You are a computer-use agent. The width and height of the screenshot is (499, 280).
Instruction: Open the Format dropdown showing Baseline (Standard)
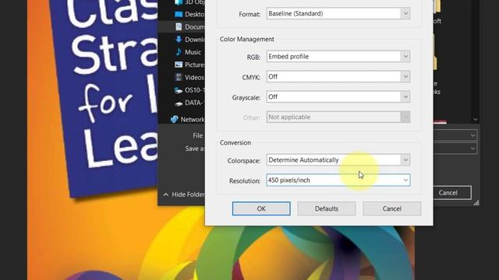click(x=338, y=14)
